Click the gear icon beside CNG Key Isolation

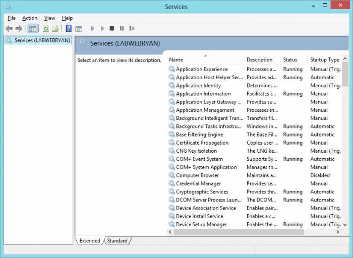[172, 151]
